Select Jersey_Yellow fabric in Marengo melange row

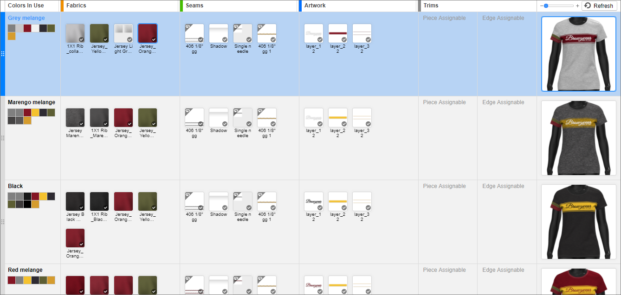click(x=148, y=118)
